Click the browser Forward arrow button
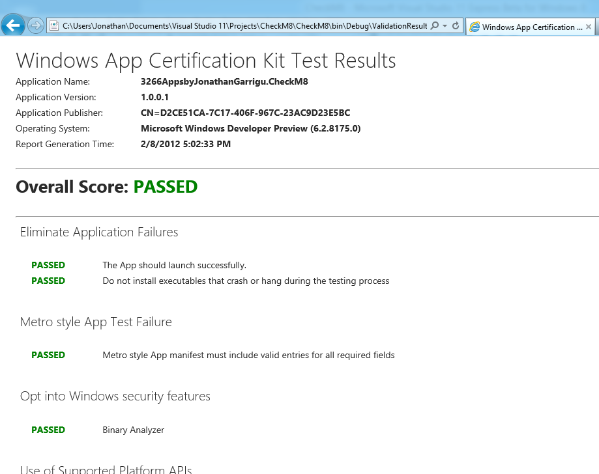 tap(36, 26)
